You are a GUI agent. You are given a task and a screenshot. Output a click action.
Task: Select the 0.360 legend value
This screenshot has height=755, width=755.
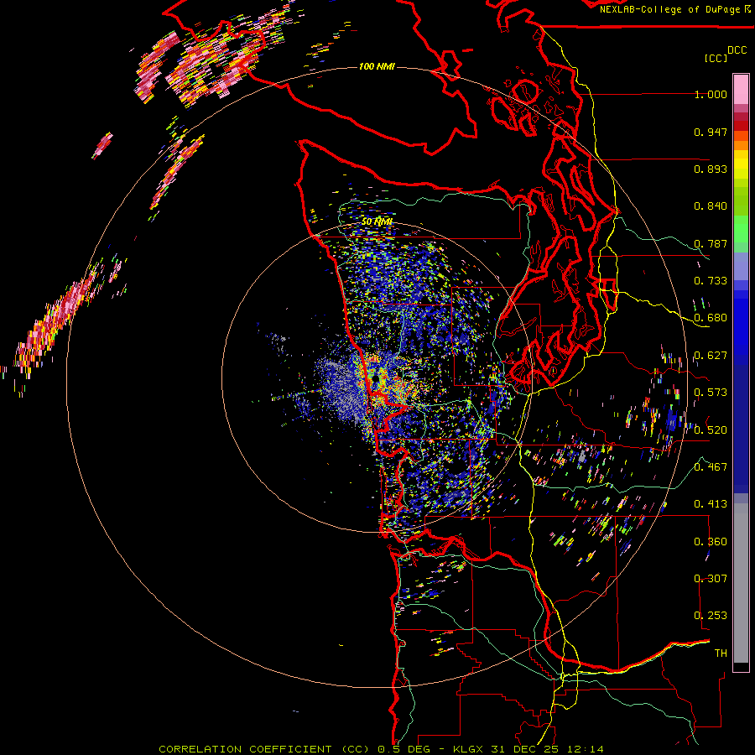pyautogui.click(x=711, y=542)
